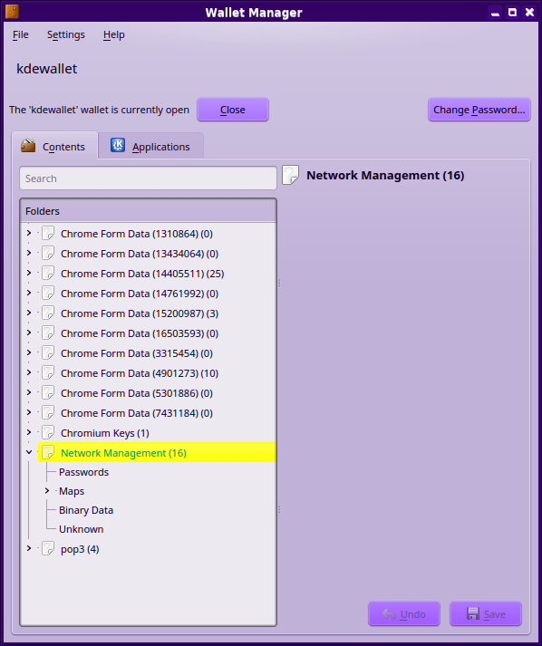Click folder icon of Chrome Form Data (14761992)
The width and height of the screenshot is (542, 646).
[48, 293]
